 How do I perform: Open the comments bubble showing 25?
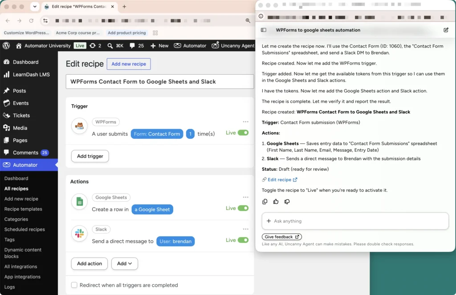tap(137, 46)
